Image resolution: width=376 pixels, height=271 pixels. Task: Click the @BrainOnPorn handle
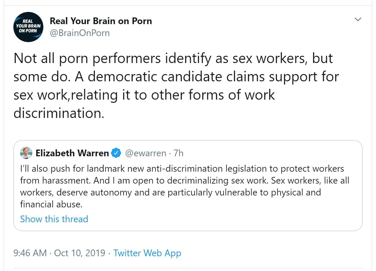coord(80,33)
